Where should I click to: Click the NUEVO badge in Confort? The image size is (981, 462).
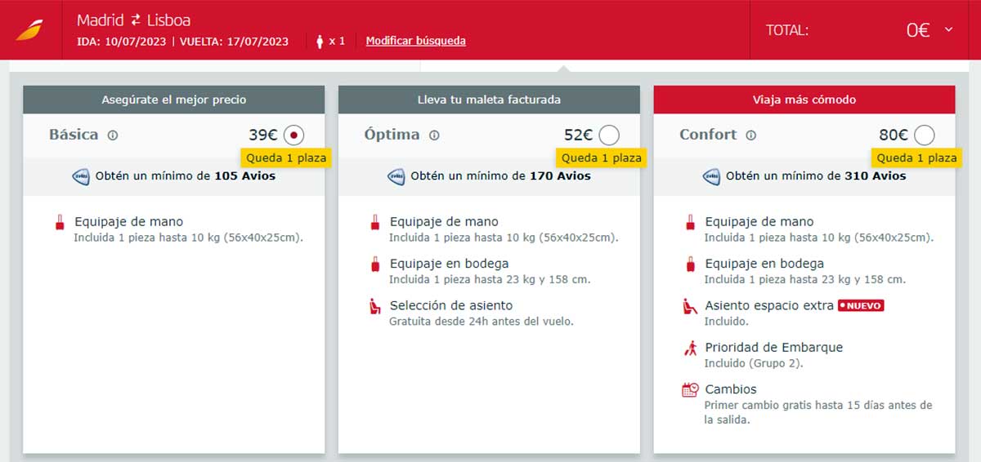click(861, 305)
